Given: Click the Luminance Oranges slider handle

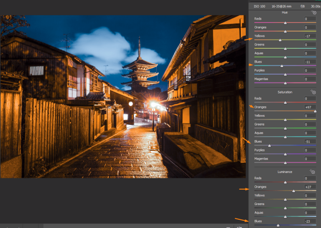Looking at the screenshot, I should click(x=293, y=191).
